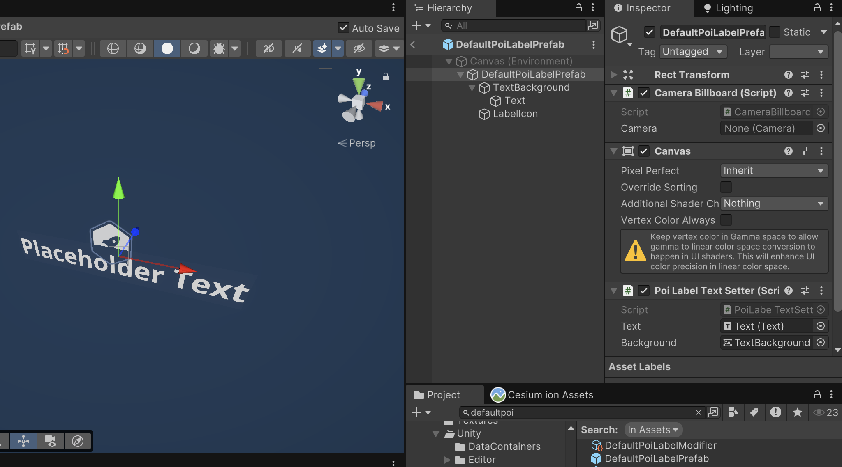Screen dimensions: 842x467
Task: Enable the Auto Save checkbox
Action: 344,28
